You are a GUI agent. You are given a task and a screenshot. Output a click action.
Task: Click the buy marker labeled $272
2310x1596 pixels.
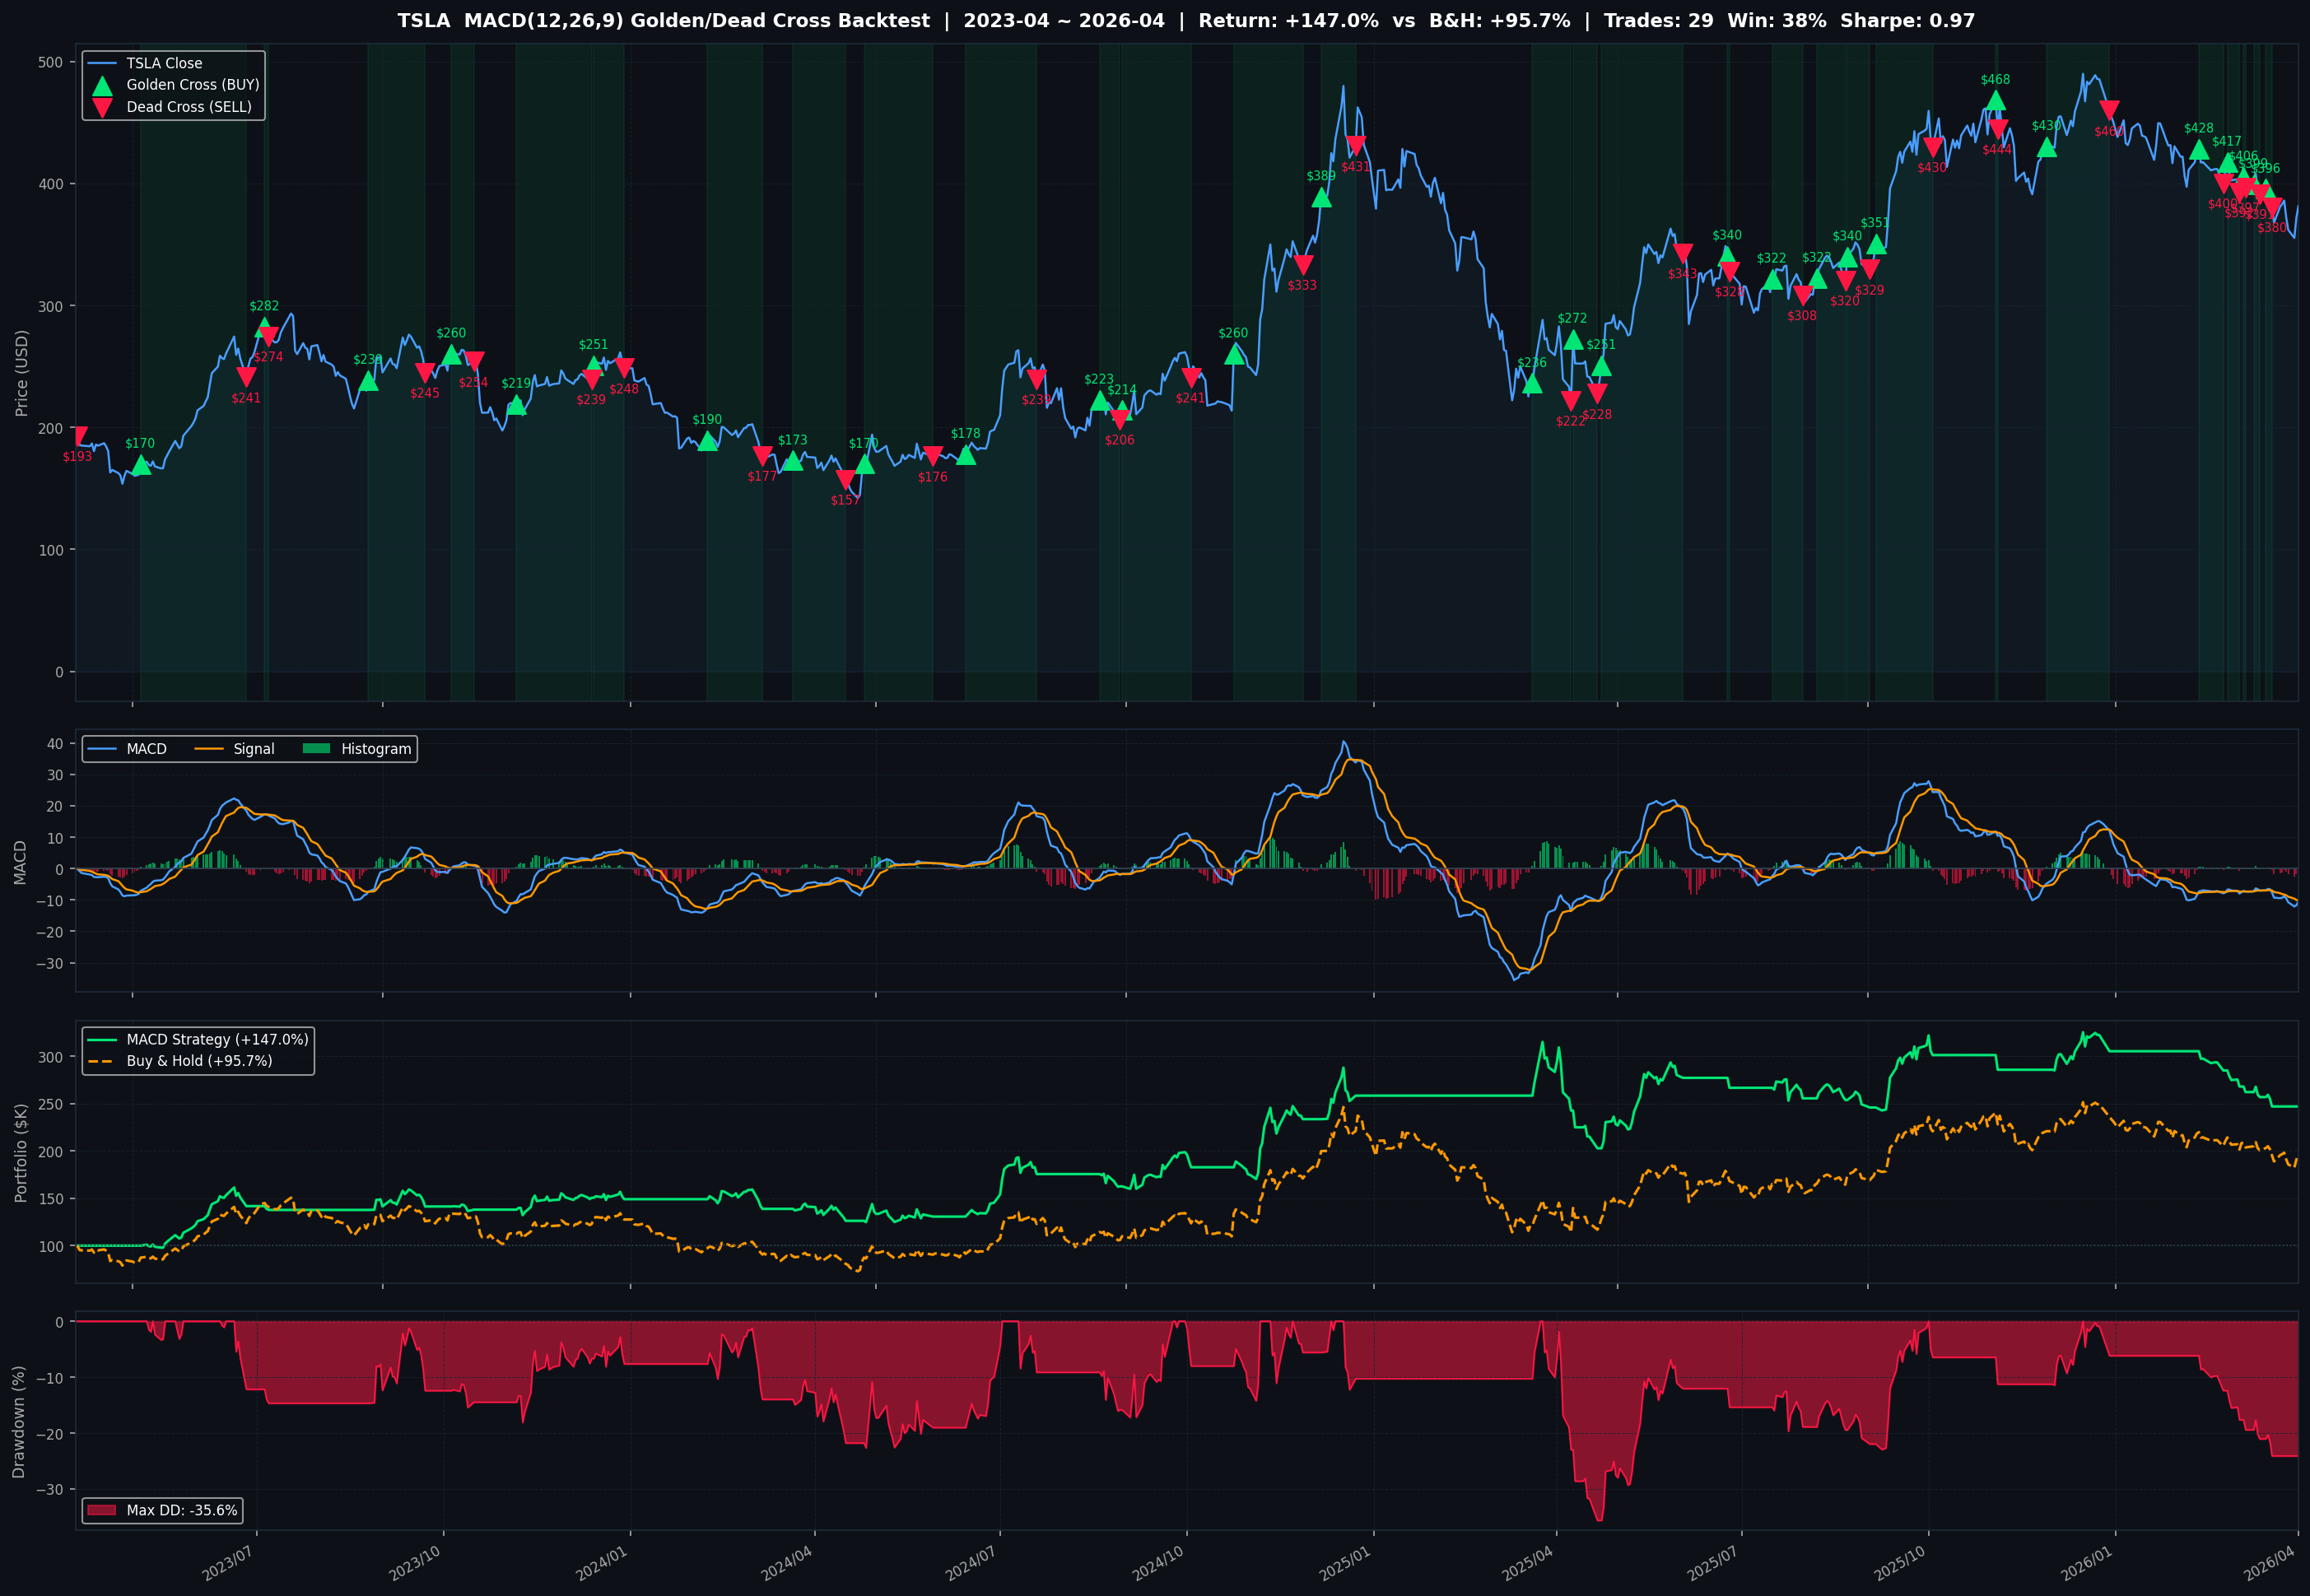pyautogui.click(x=1573, y=340)
